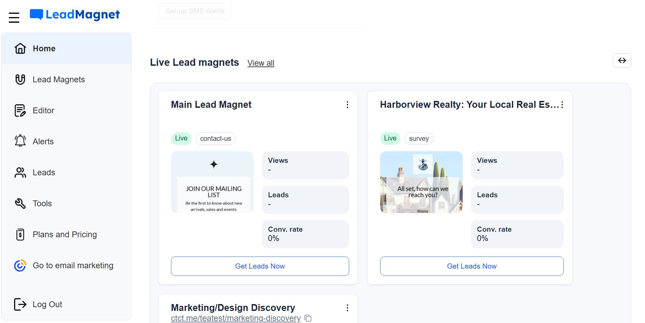Viewport: 645px width, 323px height.
Task: Click the survey tag on Harborview Realty
Action: pyautogui.click(x=419, y=138)
